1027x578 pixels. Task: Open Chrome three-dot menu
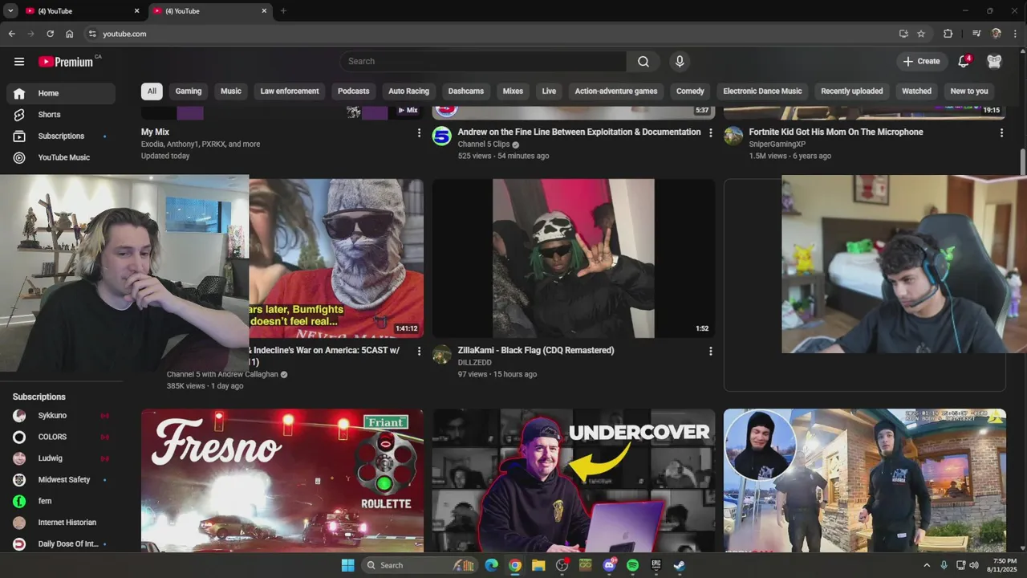pos(1016,34)
